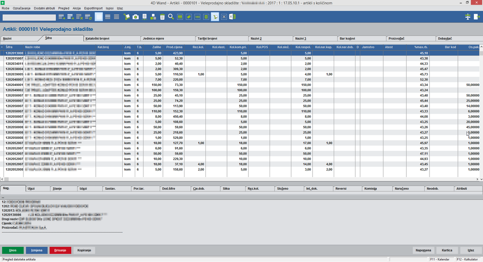Click the Izlaz button at bottom right

point(471,250)
